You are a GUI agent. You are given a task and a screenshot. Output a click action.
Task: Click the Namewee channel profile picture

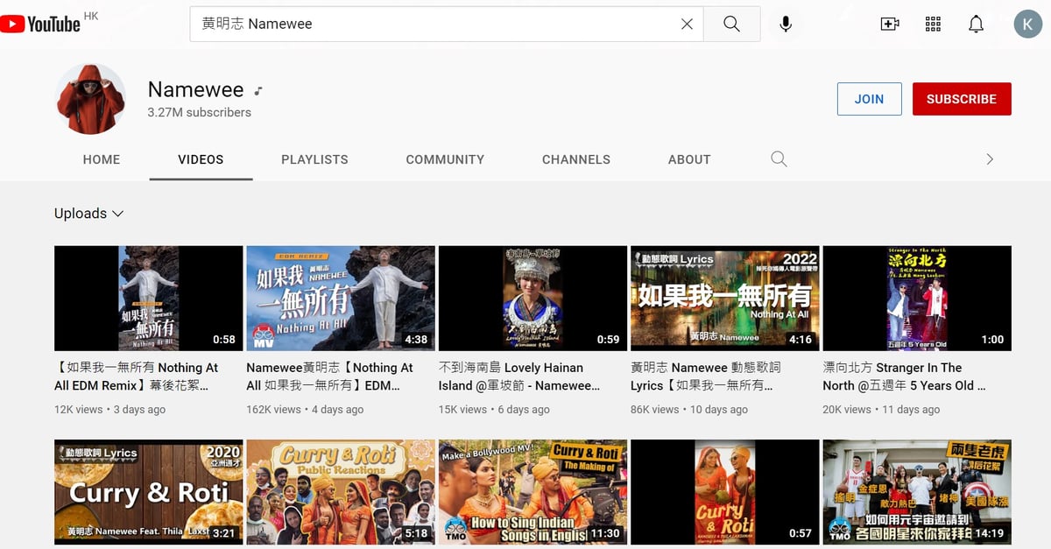90,99
